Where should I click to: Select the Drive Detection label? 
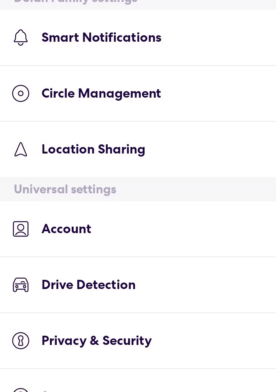pos(89,285)
